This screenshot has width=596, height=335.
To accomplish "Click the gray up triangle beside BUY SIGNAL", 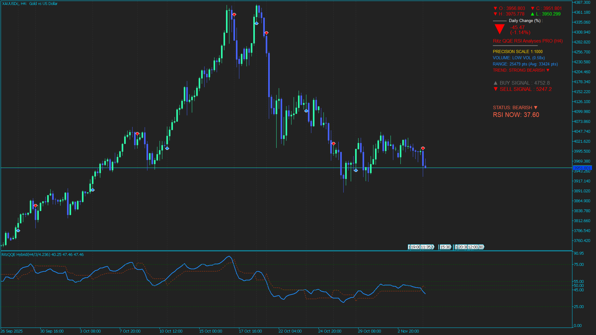I will coord(495,83).
